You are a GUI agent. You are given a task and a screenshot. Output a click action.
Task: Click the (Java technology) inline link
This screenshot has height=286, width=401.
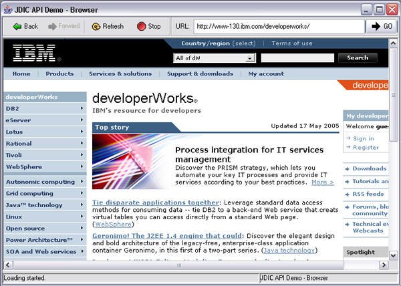pos(289,250)
